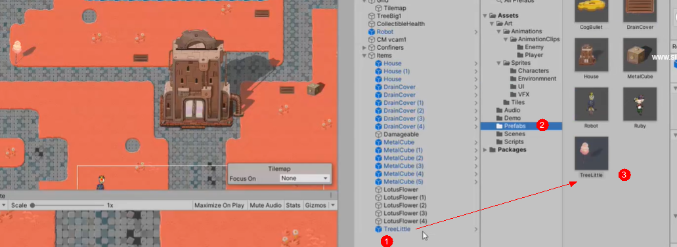Image resolution: width=677 pixels, height=247 pixels.
Task: Expand the Confiners object in Hierarchy
Action: point(364,47)
